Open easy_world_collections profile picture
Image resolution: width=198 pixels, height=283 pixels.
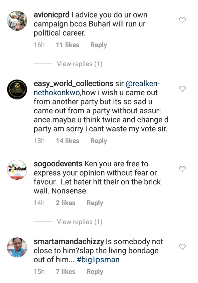coord(17,90)
